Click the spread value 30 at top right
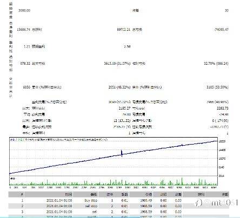This screenshot has height=218, width=240. pyautogui.click(x=226, y=10)
